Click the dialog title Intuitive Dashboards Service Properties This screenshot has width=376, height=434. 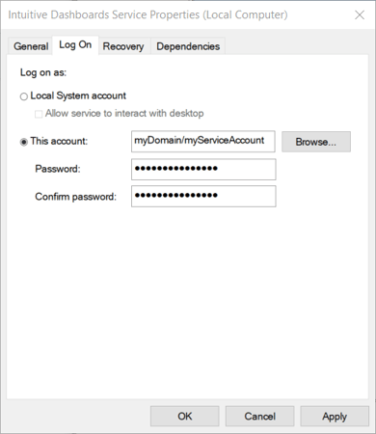148,14
